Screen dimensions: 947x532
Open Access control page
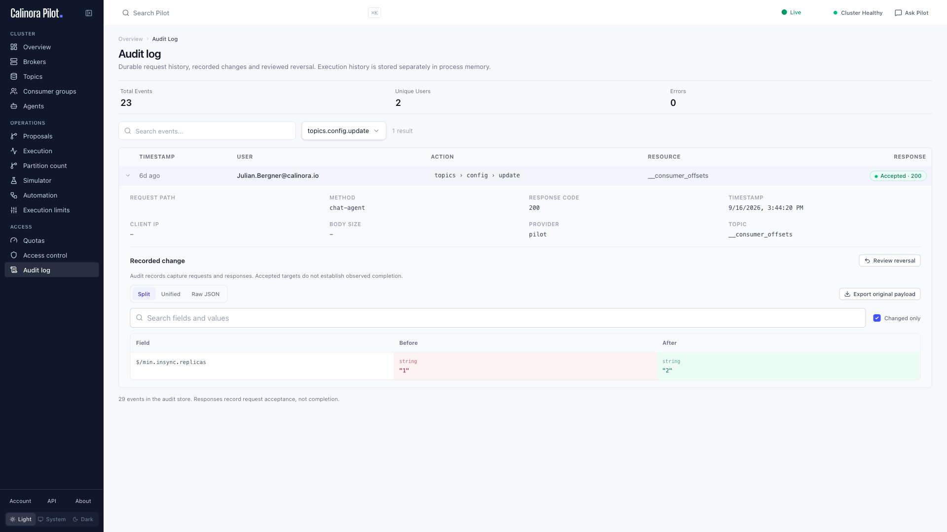(x=52, y=255)
